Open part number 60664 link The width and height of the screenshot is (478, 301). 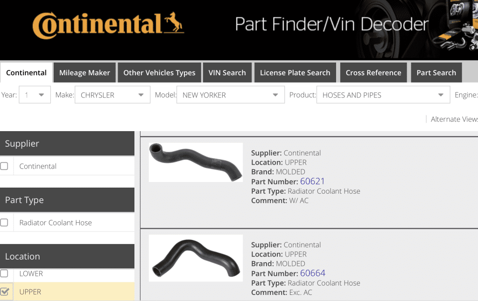(312, 273)
